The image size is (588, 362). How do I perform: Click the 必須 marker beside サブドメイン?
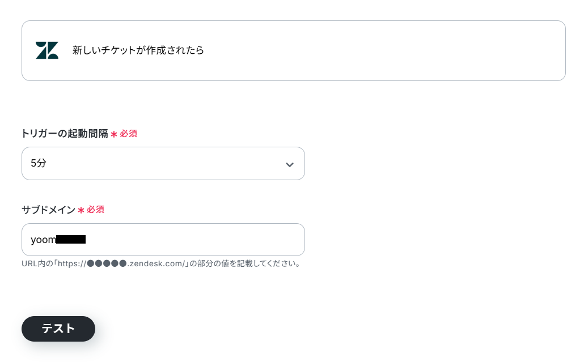click(x=96, y=210)
